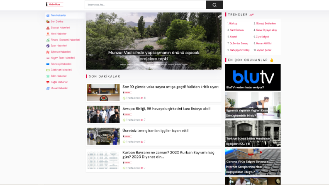This screenshot has height=185, width=329.
Task: Click the Eğlence Haberleri icon
Action: tap(48, 52)
